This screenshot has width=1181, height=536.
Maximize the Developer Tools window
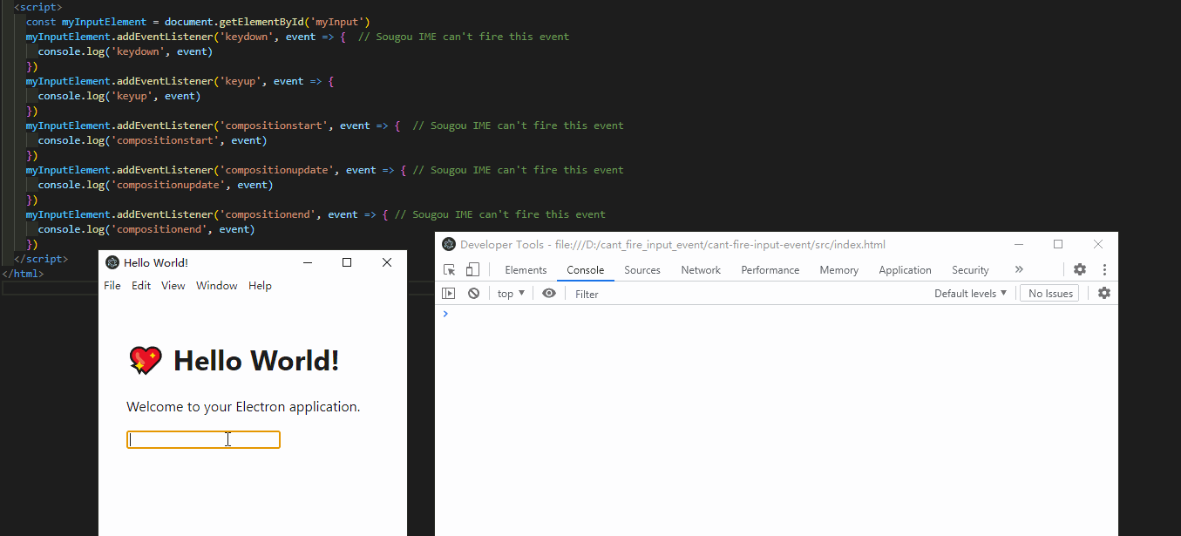(x=1058, y=244)
